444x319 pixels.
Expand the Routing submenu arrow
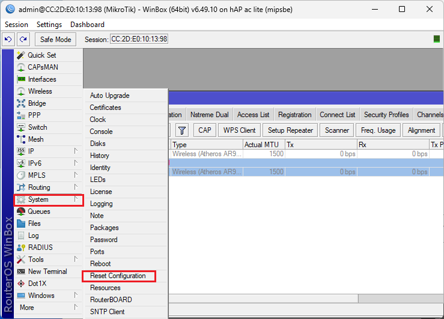tap(76, 187)
